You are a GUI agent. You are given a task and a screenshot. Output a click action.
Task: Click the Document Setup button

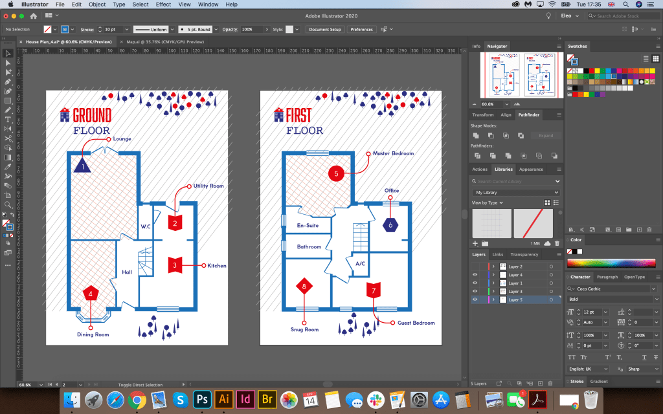[325, 30]
